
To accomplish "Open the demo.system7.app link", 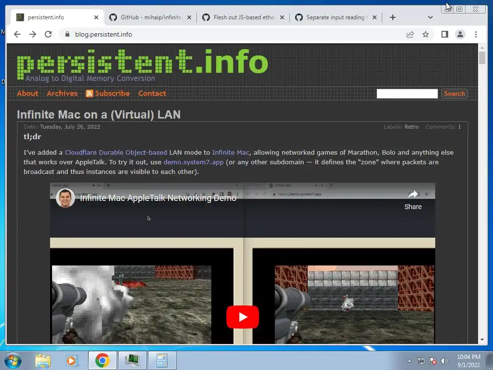I will (x=194, y=162).
